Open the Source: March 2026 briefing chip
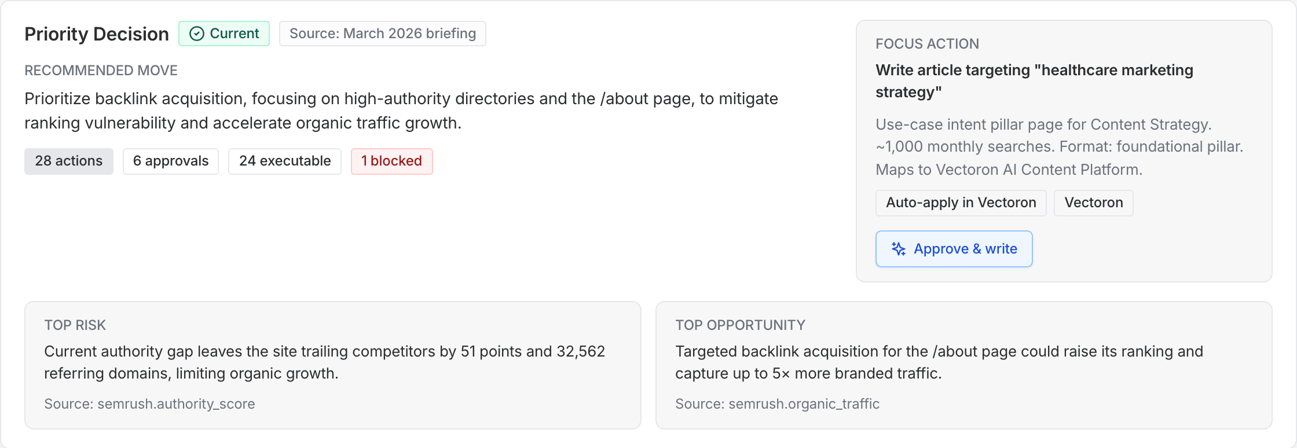Viewport: 1297px width, 448px height. (382, 34)
